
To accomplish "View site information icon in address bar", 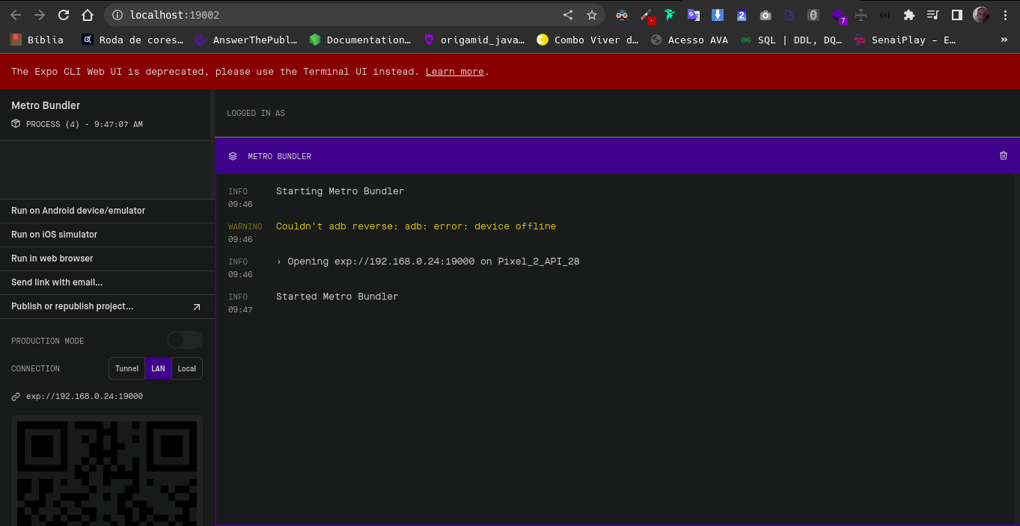I will (x=117, y=15).
